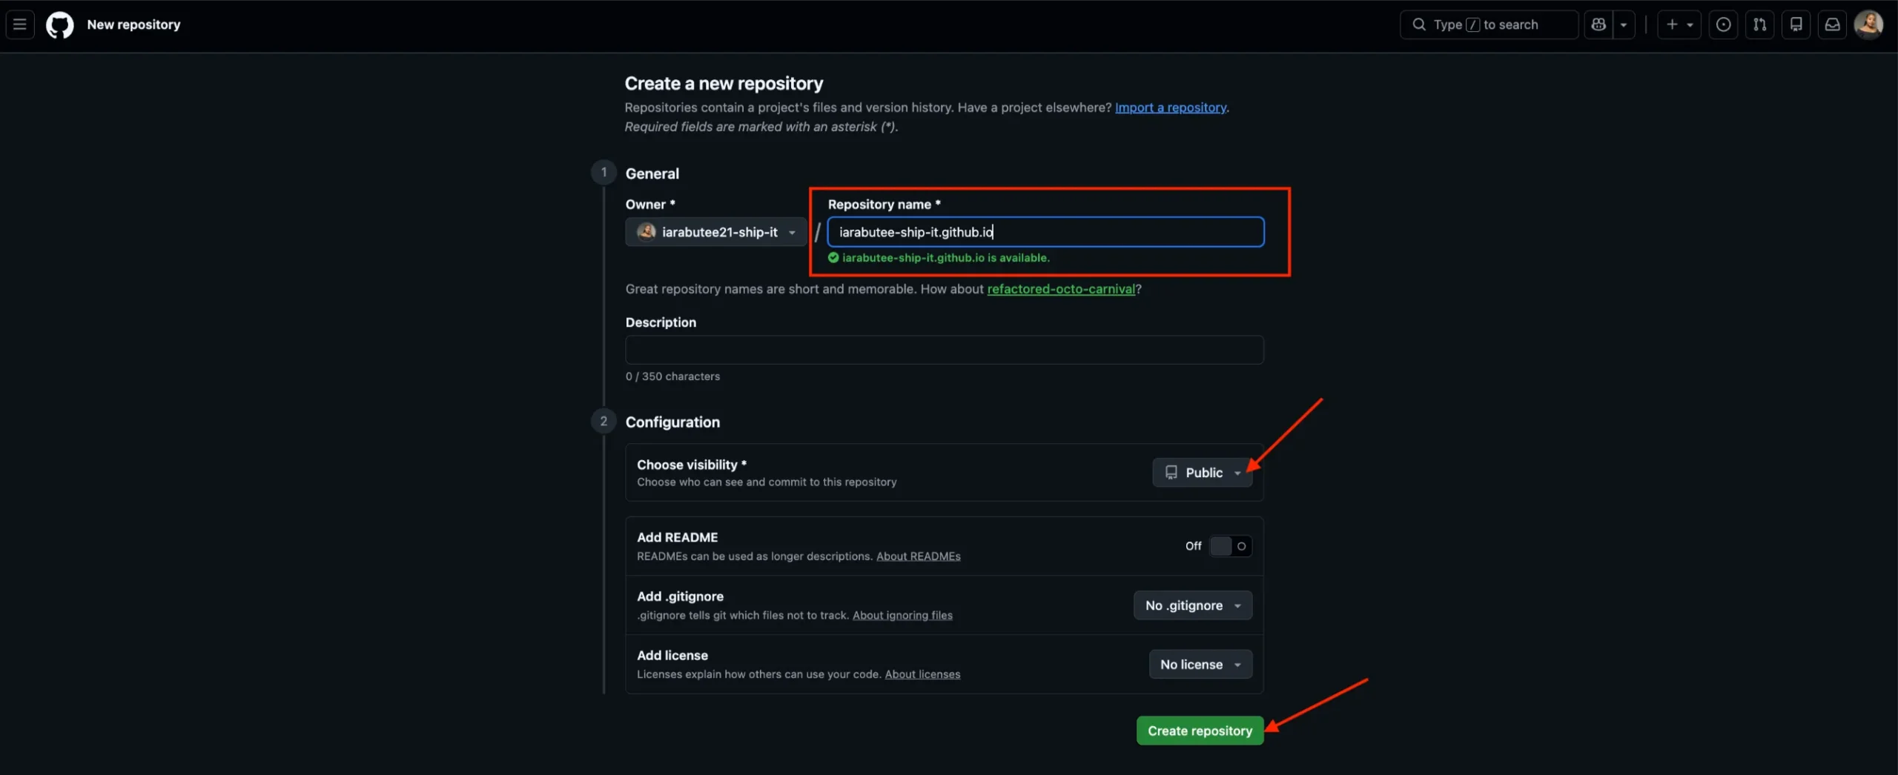Click the search magnifier icon
This screenshot has width=1898, height=775.
(x=1418, y=24)
